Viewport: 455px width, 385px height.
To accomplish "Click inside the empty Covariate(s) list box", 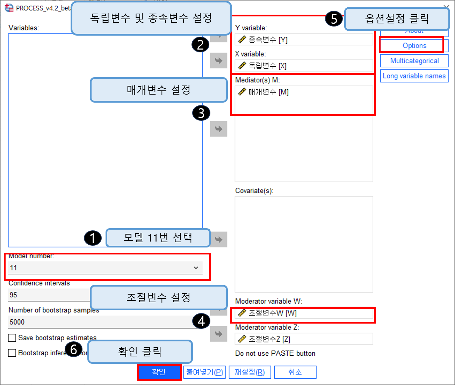I will click(x=304, y=244).
